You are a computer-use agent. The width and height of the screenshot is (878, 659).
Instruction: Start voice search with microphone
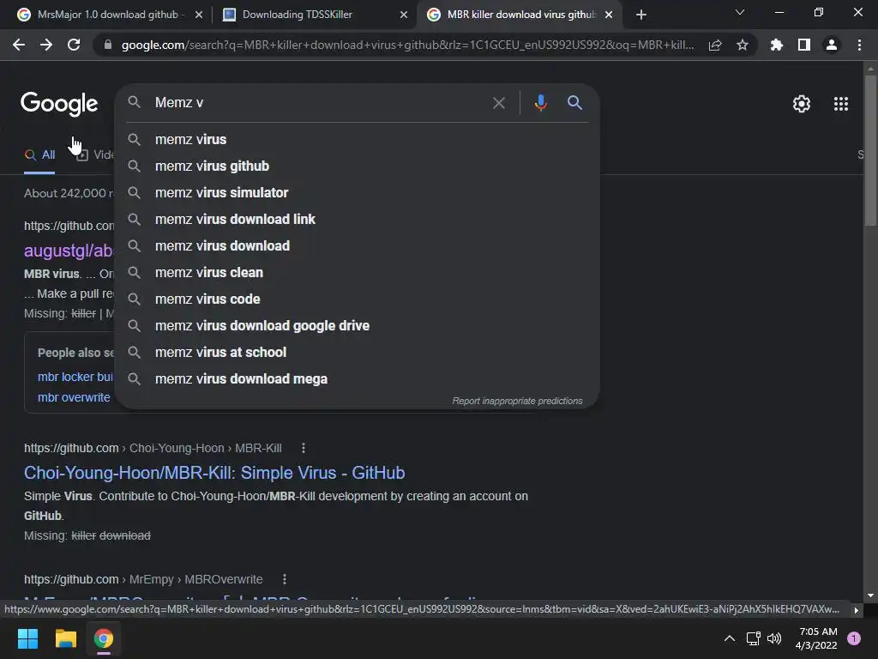pyautogui.click(x=540, y=103)
